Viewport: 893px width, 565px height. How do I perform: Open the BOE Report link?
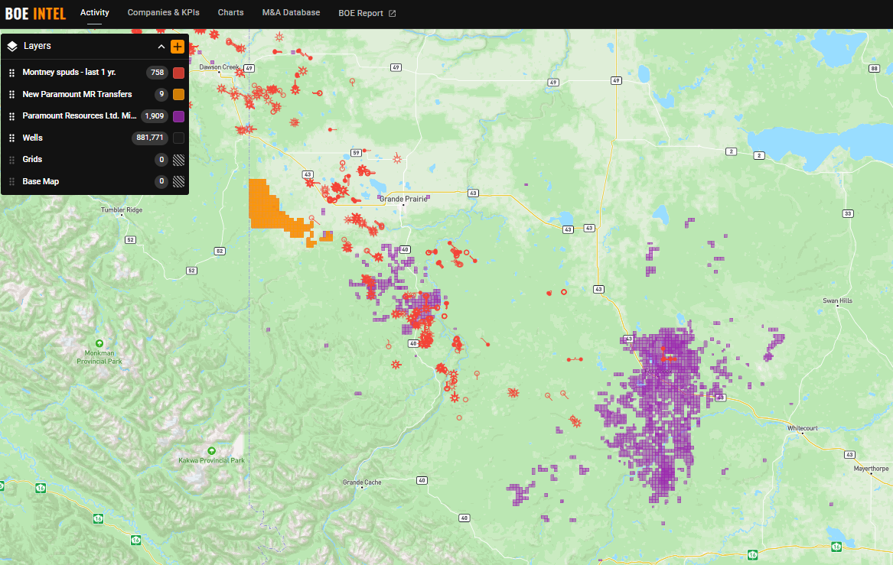point(360,13)
